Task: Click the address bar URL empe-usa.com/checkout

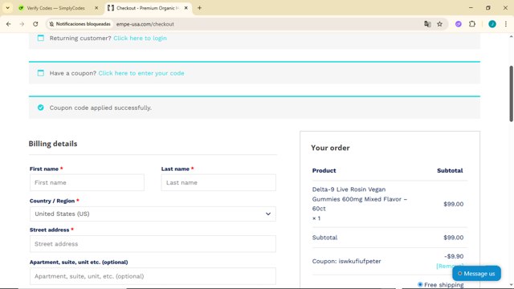Action: coord(145,24)
